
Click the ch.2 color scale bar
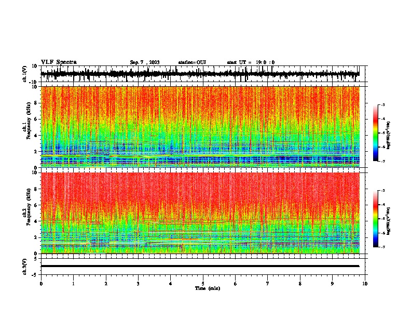pyautogui.click(x=376, y=219)
